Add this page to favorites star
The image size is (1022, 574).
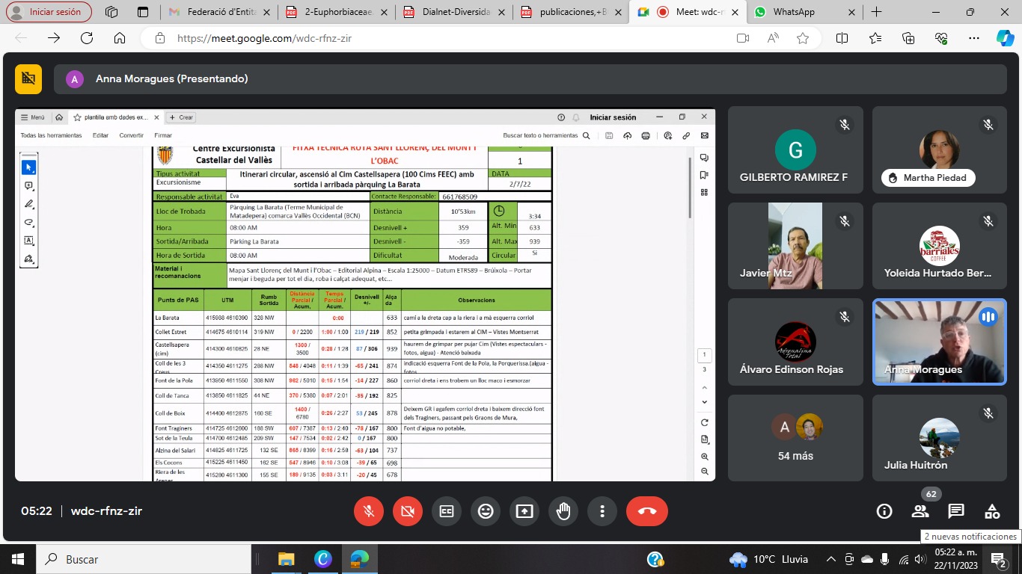803,38
